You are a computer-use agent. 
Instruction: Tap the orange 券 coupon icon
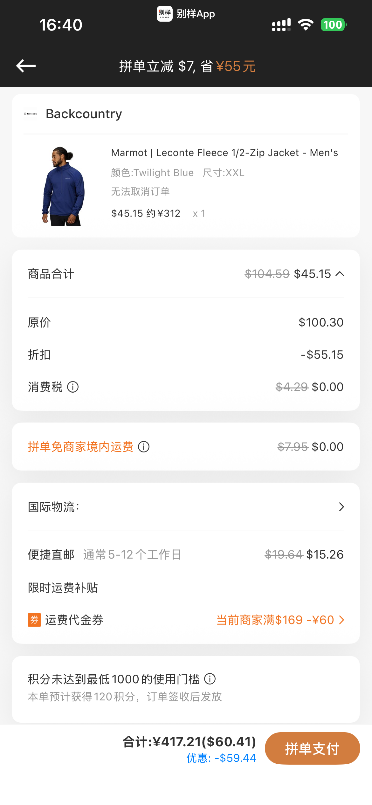coord(34,620)
